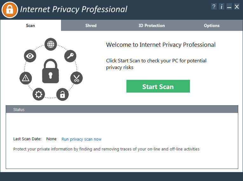Click the eye icon in the circle
Screen dimensions: 243x181
click(30, 56)
